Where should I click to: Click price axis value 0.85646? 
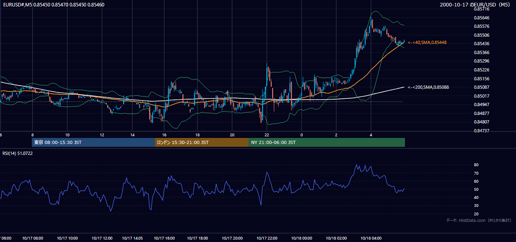[x=481, y=18]
